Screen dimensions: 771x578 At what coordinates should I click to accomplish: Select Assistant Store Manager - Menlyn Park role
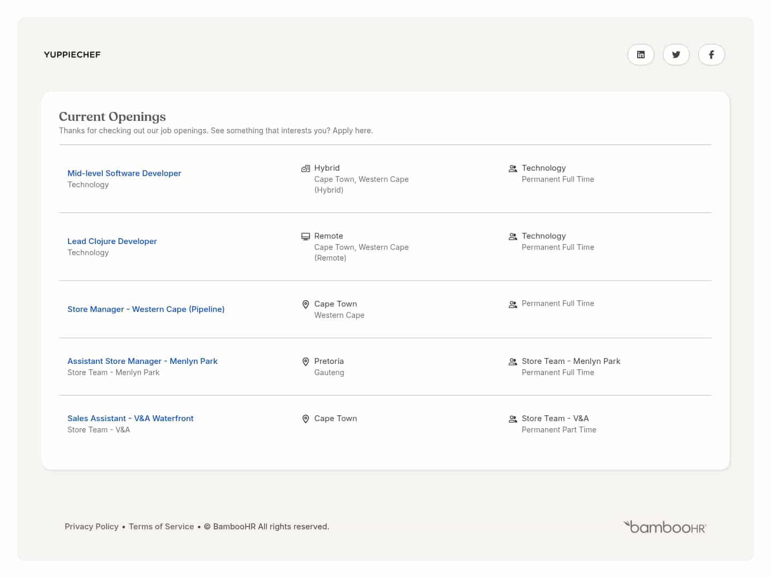[x=142, y=361]
